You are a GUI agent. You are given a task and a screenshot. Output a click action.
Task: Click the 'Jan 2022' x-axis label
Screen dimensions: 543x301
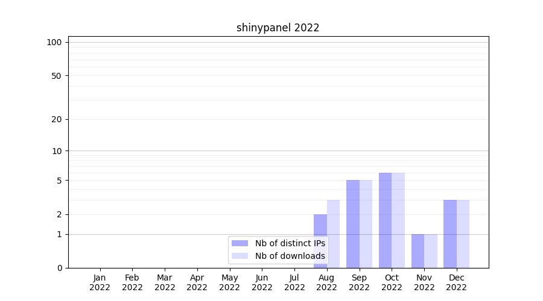(100, 282)
